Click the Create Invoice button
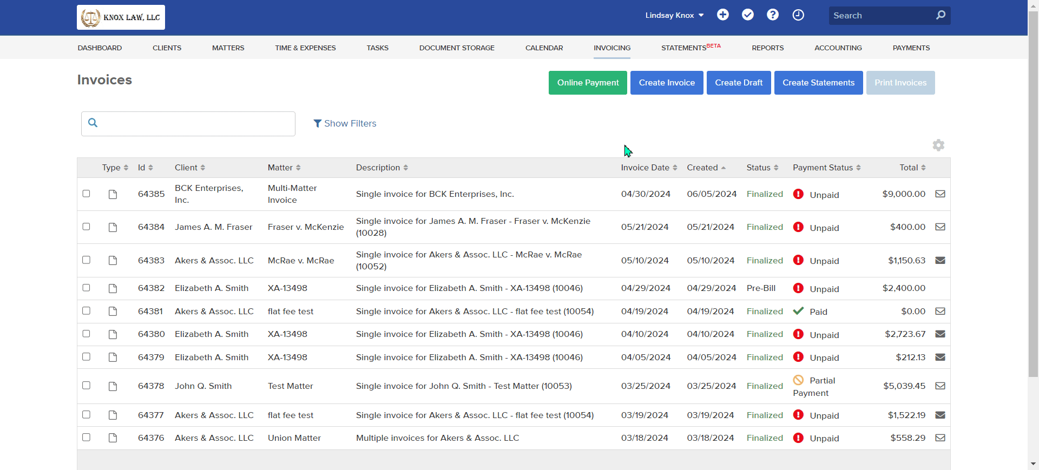The height and width of the screenshot is (470, 1039). click(667, 83)
